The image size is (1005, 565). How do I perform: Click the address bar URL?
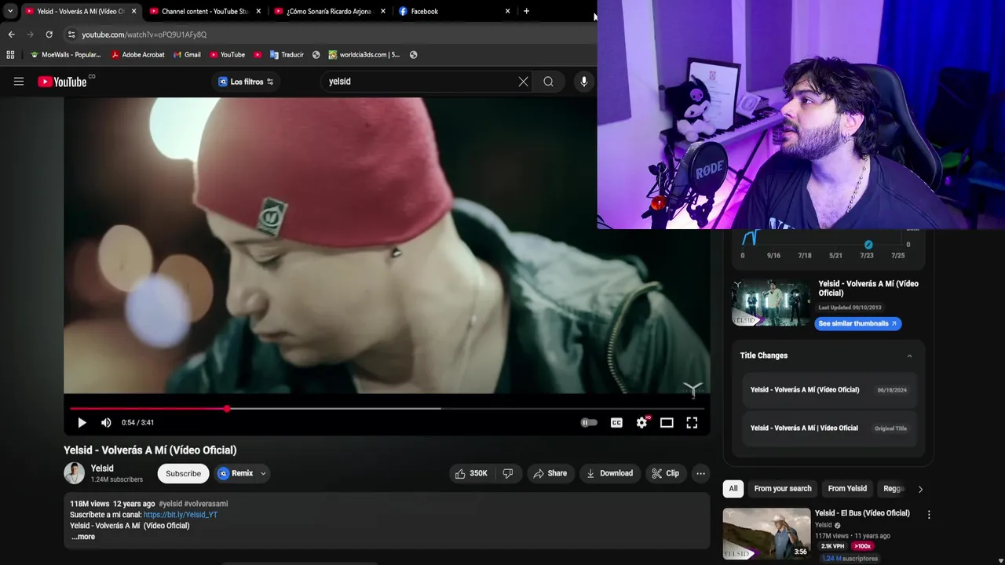tap(144, 35)
